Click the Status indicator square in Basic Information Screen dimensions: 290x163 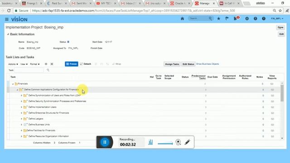click(68, 42)
